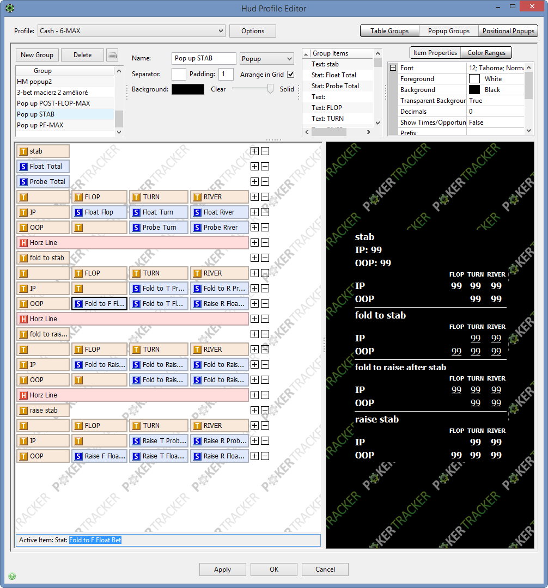Open the Color Ranges tab
Viewport: 548px width, 588px height.
coord(486,52)
